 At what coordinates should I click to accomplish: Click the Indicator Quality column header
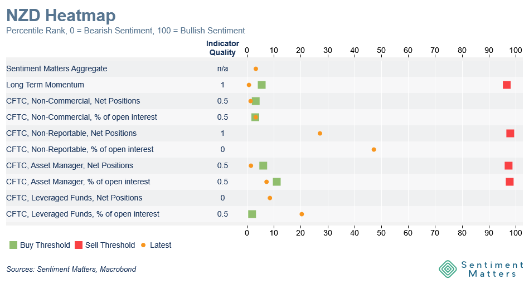click(222, 48)
